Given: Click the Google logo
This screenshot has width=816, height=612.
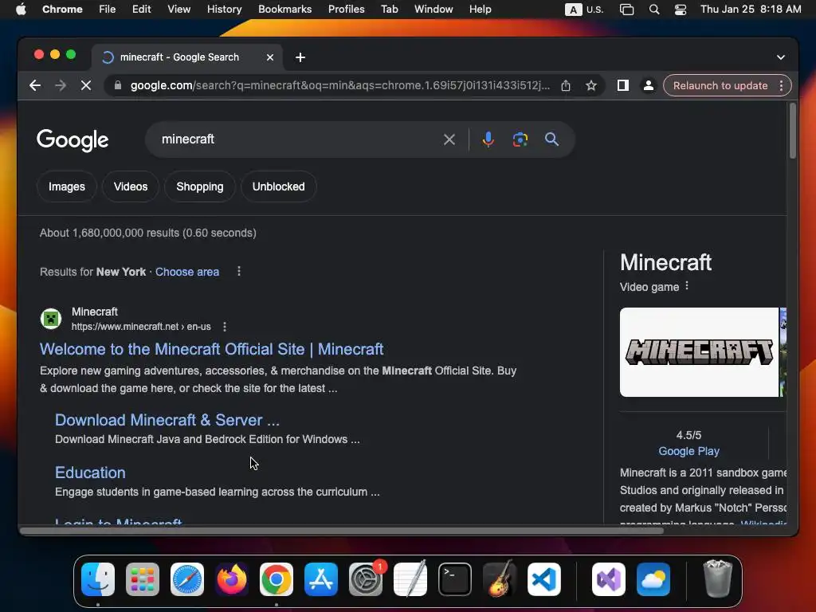Looking at the screenshot, I should click(73, 140).
